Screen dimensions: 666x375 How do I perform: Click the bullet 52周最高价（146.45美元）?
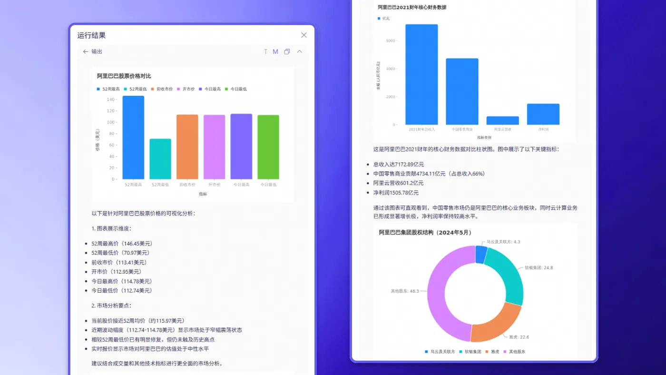(x=122, y=243)
